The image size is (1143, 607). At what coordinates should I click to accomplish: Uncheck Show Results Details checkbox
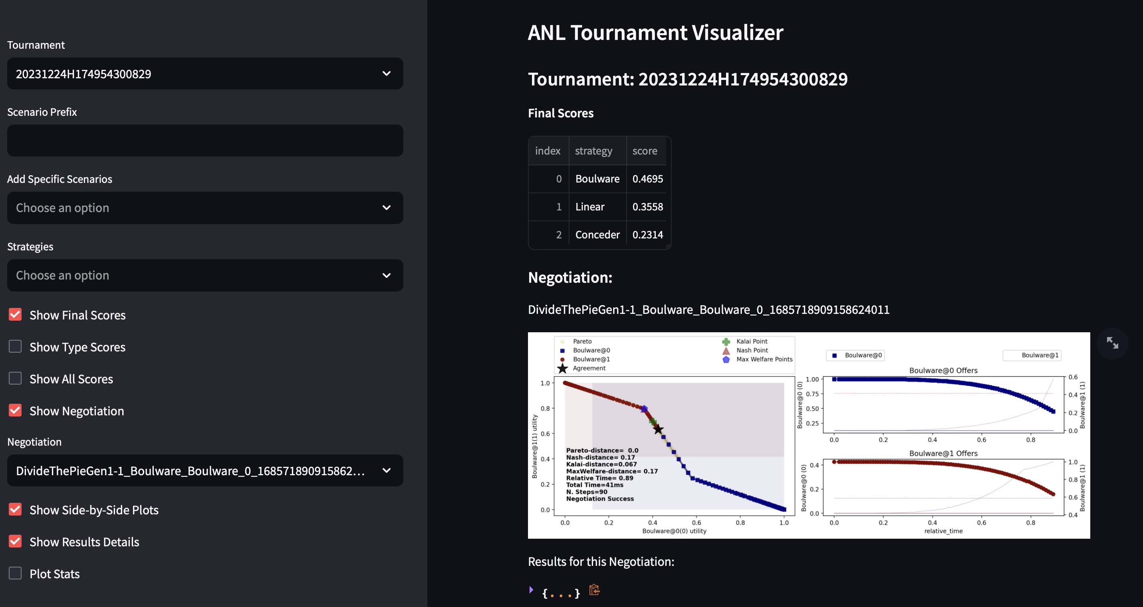[15, 542]
